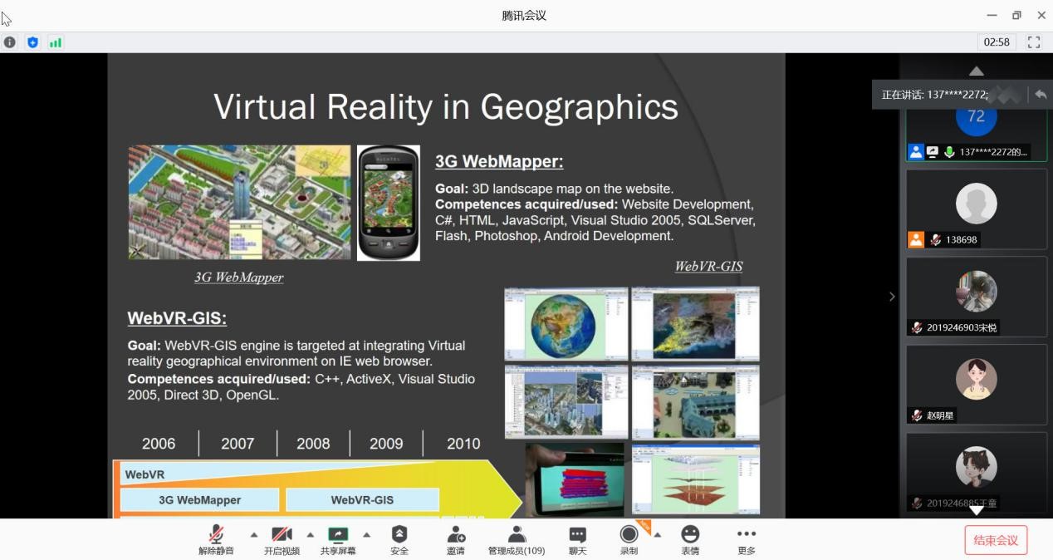Click the 2007 year on timeline
This screenshot has width=1053, height=560.
tap(238, 444)
